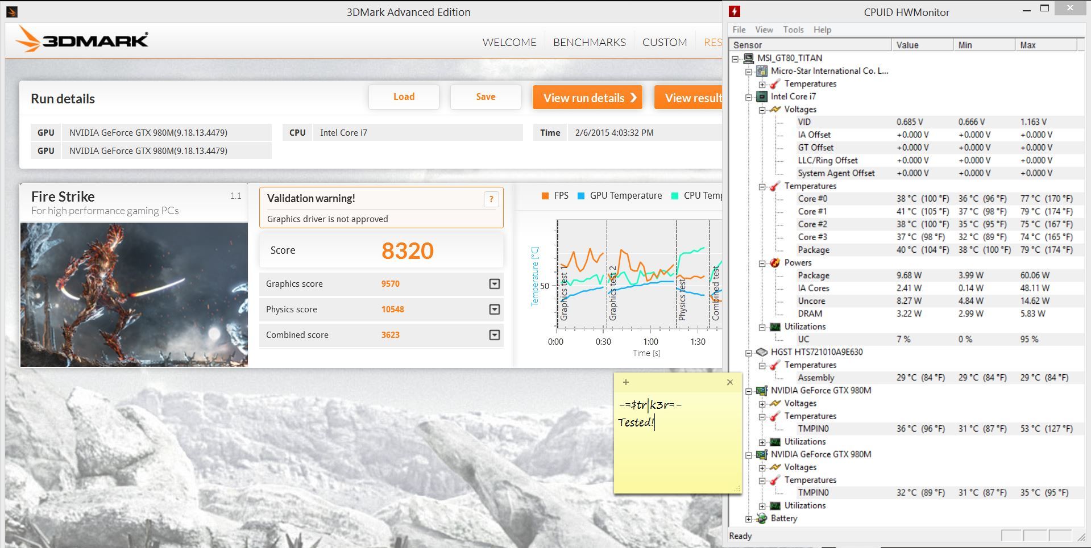Viewport: 1091px width, 548px height.
Task: Open the File menu in HWMonitor
Action: (739, 30)
